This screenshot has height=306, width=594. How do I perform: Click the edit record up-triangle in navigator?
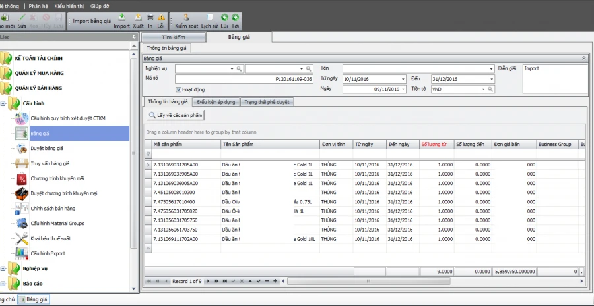(x=250, y=281)
